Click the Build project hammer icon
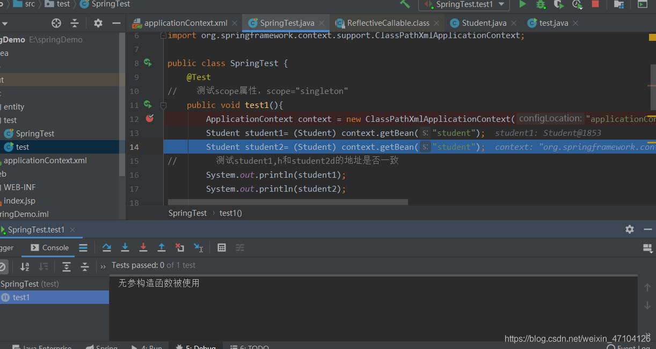This screenshot has height=349, width=656. point(405,4)
